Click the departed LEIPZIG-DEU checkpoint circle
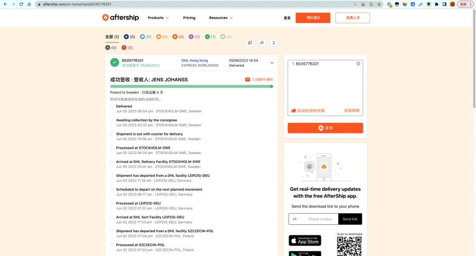Screen dimensions: 476x256 (x=112, y=176)
